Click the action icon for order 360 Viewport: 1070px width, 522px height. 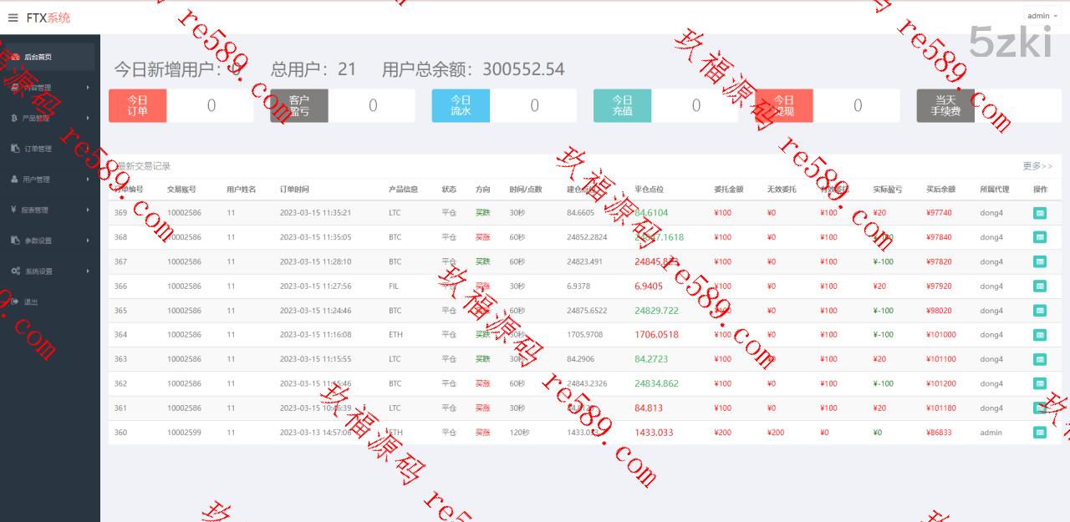[1039, 433]
